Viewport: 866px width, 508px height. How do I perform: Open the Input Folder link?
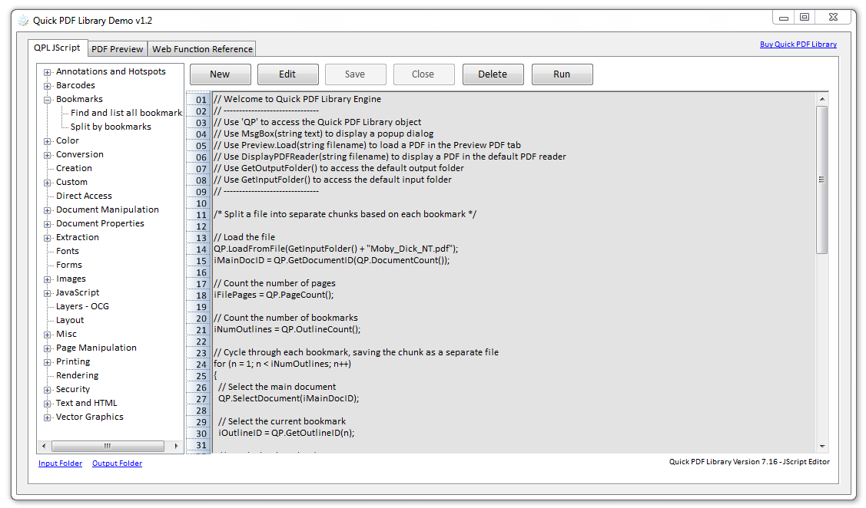click(x=60, y=463)
